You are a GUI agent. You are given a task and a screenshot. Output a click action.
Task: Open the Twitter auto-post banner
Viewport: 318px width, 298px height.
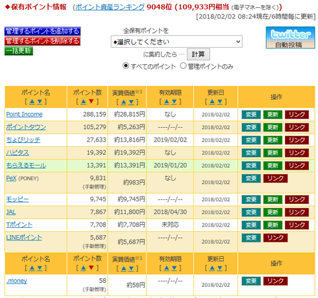click(x=290, y=38)
